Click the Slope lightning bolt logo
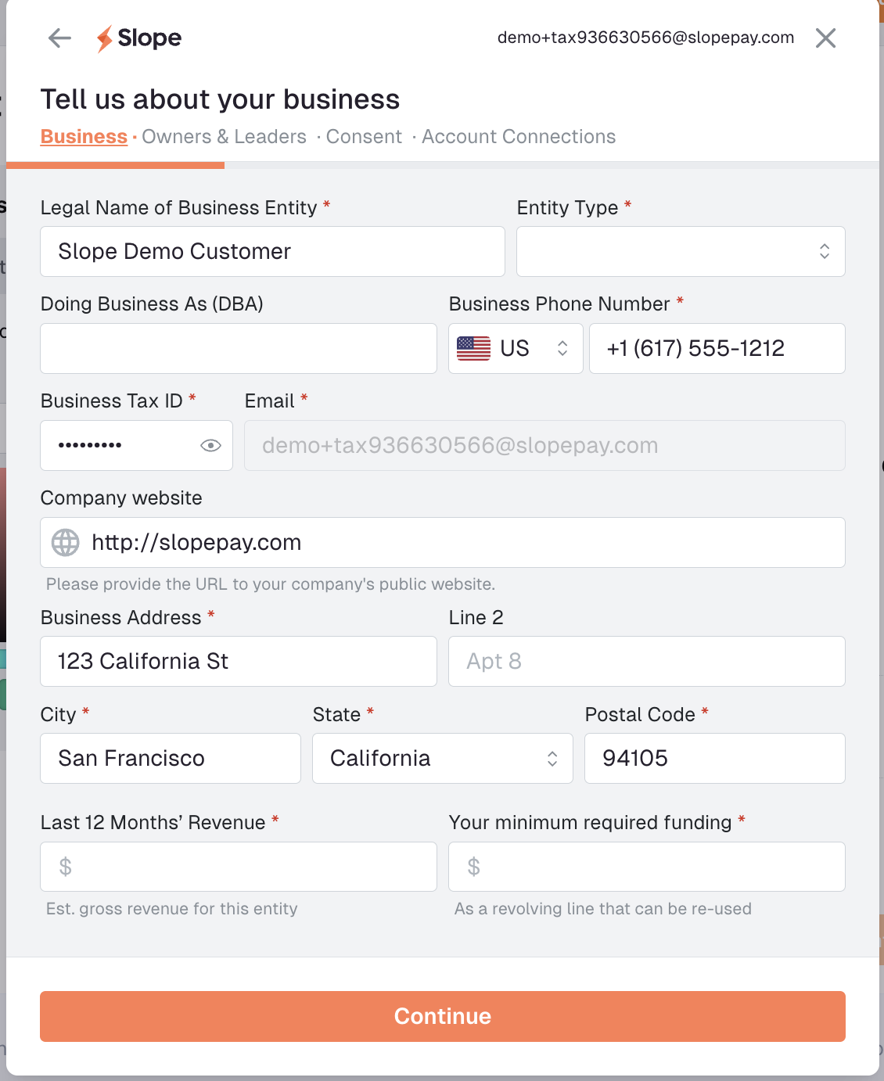Viewport: 884px width, 1081px height. pos(105,38)
